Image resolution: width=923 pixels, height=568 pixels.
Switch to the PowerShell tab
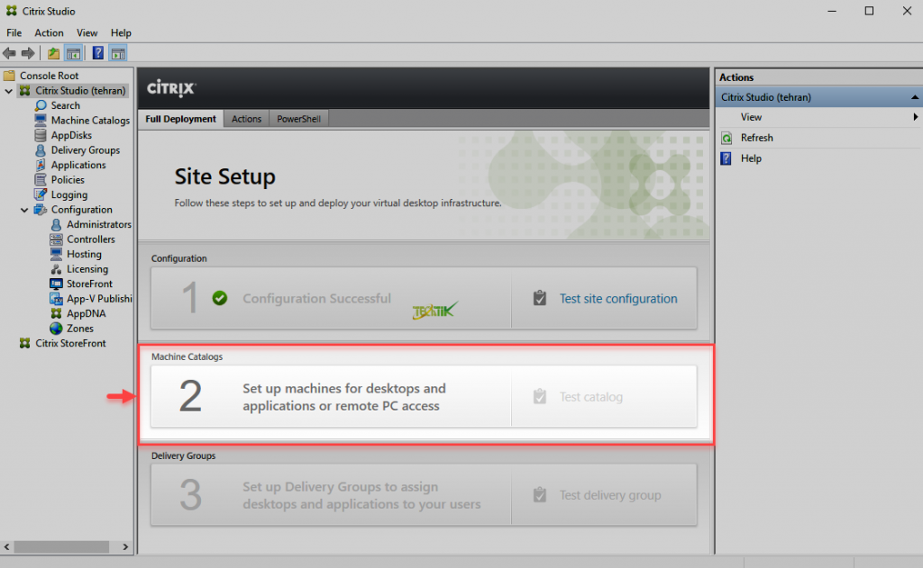298,117
